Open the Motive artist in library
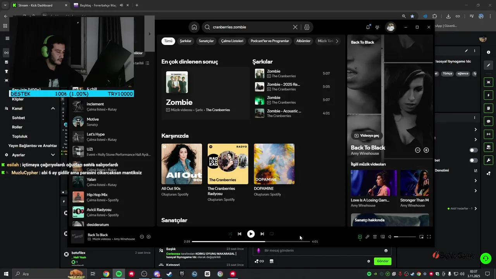496x279 pixels. (x=112, y=121)
